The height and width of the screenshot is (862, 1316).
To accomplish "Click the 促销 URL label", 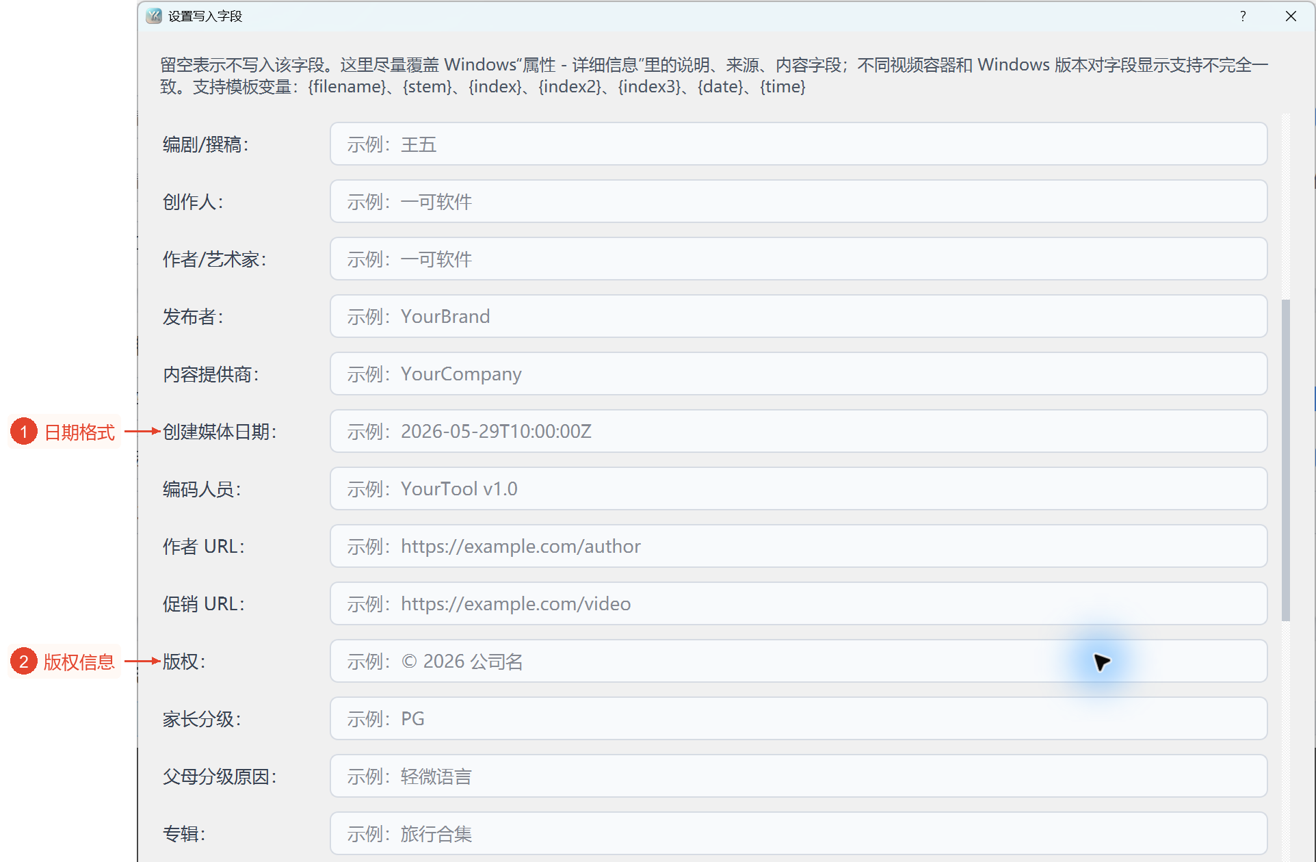I will pos(204,604).
